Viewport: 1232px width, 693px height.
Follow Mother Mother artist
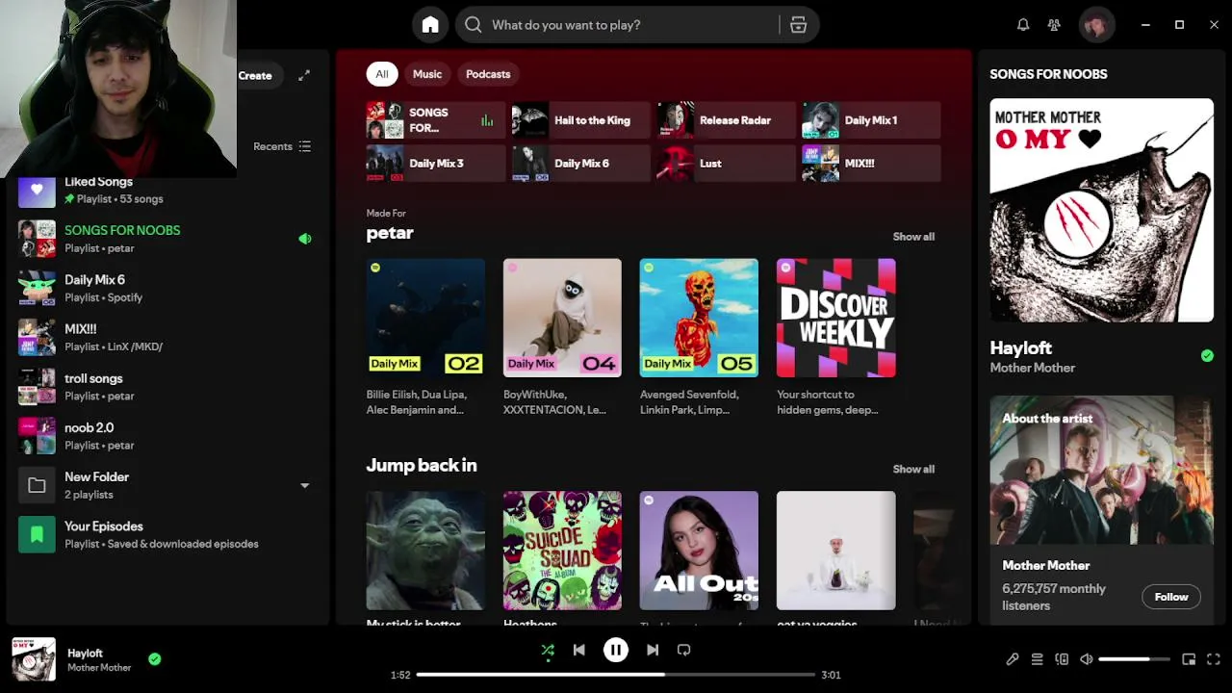click(x=1171, y=597)
